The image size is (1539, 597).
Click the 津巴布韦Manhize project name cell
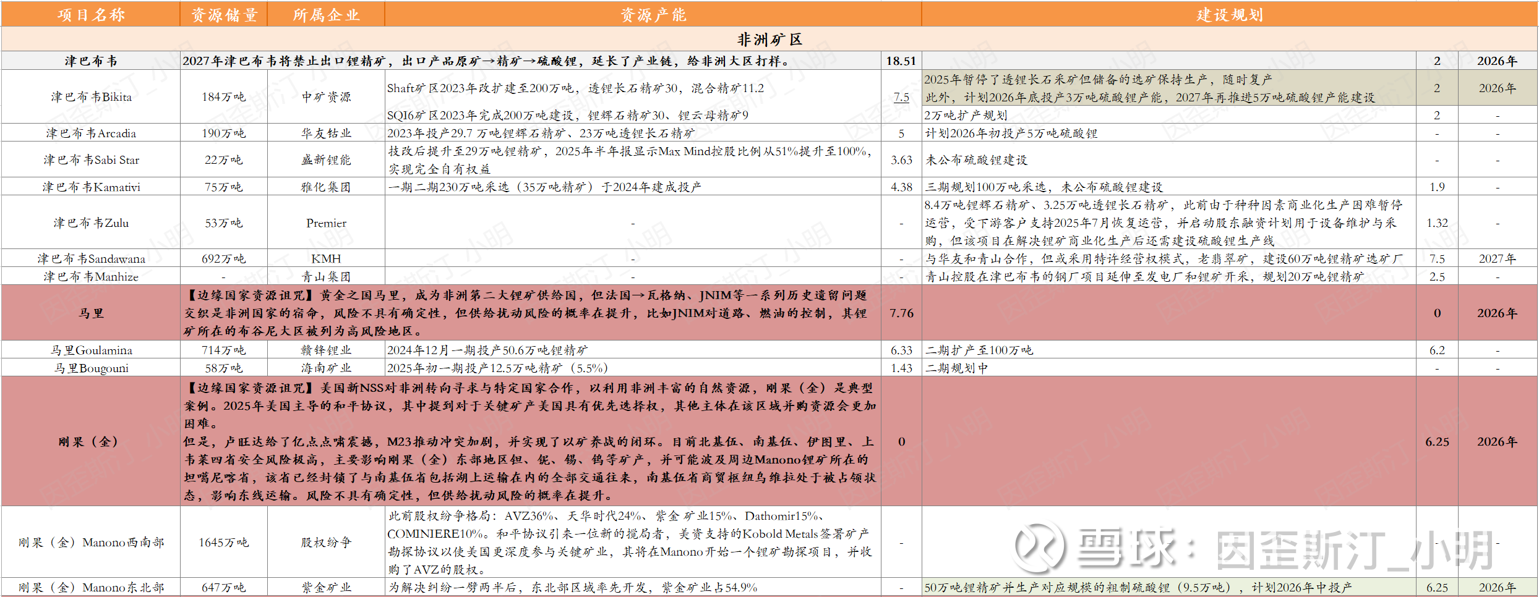(91, 276)
